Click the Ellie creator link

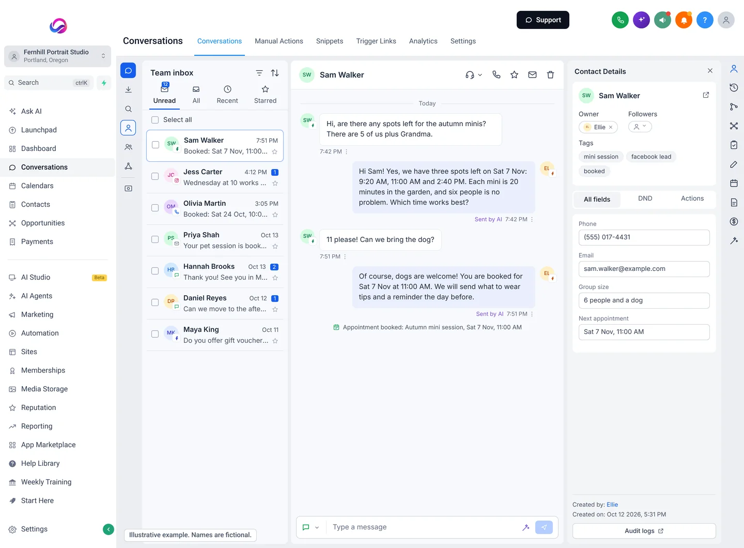click(x=612, y=505)
